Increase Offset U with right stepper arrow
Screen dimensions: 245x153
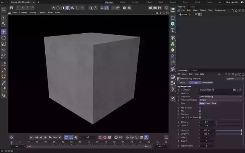[x=214, y=122]
